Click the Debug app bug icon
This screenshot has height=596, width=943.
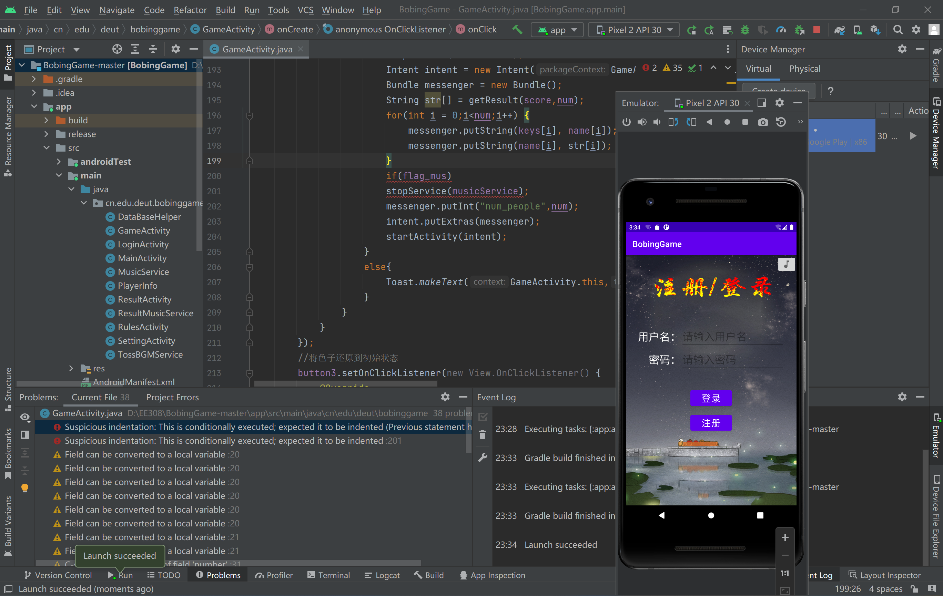click(745, 30)
